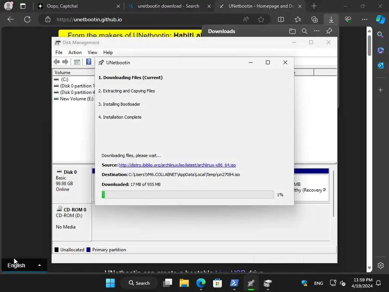Go back with the browser back arrow

click(x=10, y=19)
